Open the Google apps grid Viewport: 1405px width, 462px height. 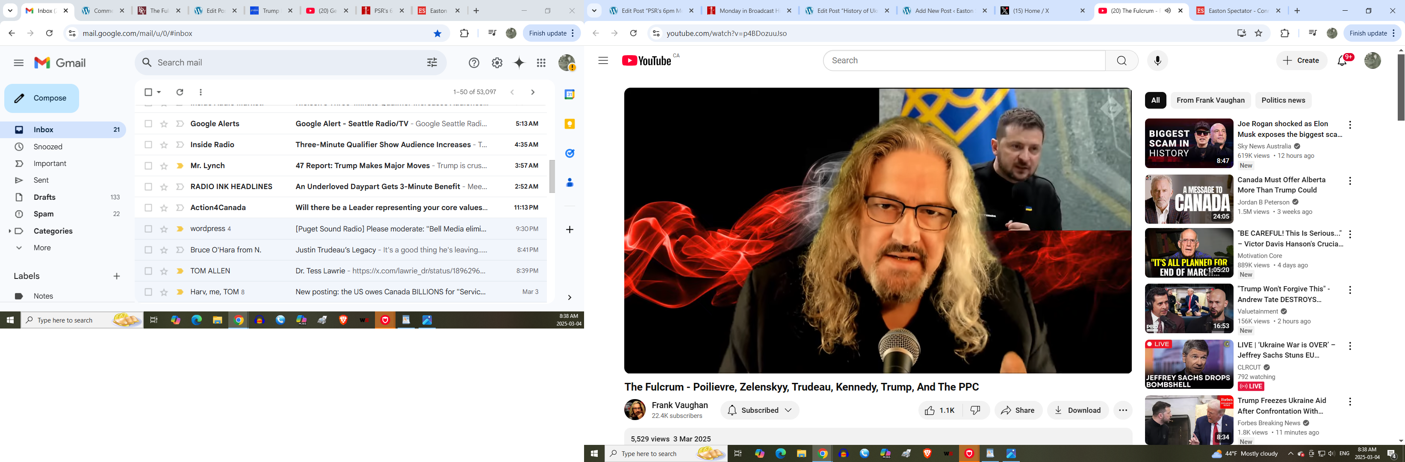point(540,63)
